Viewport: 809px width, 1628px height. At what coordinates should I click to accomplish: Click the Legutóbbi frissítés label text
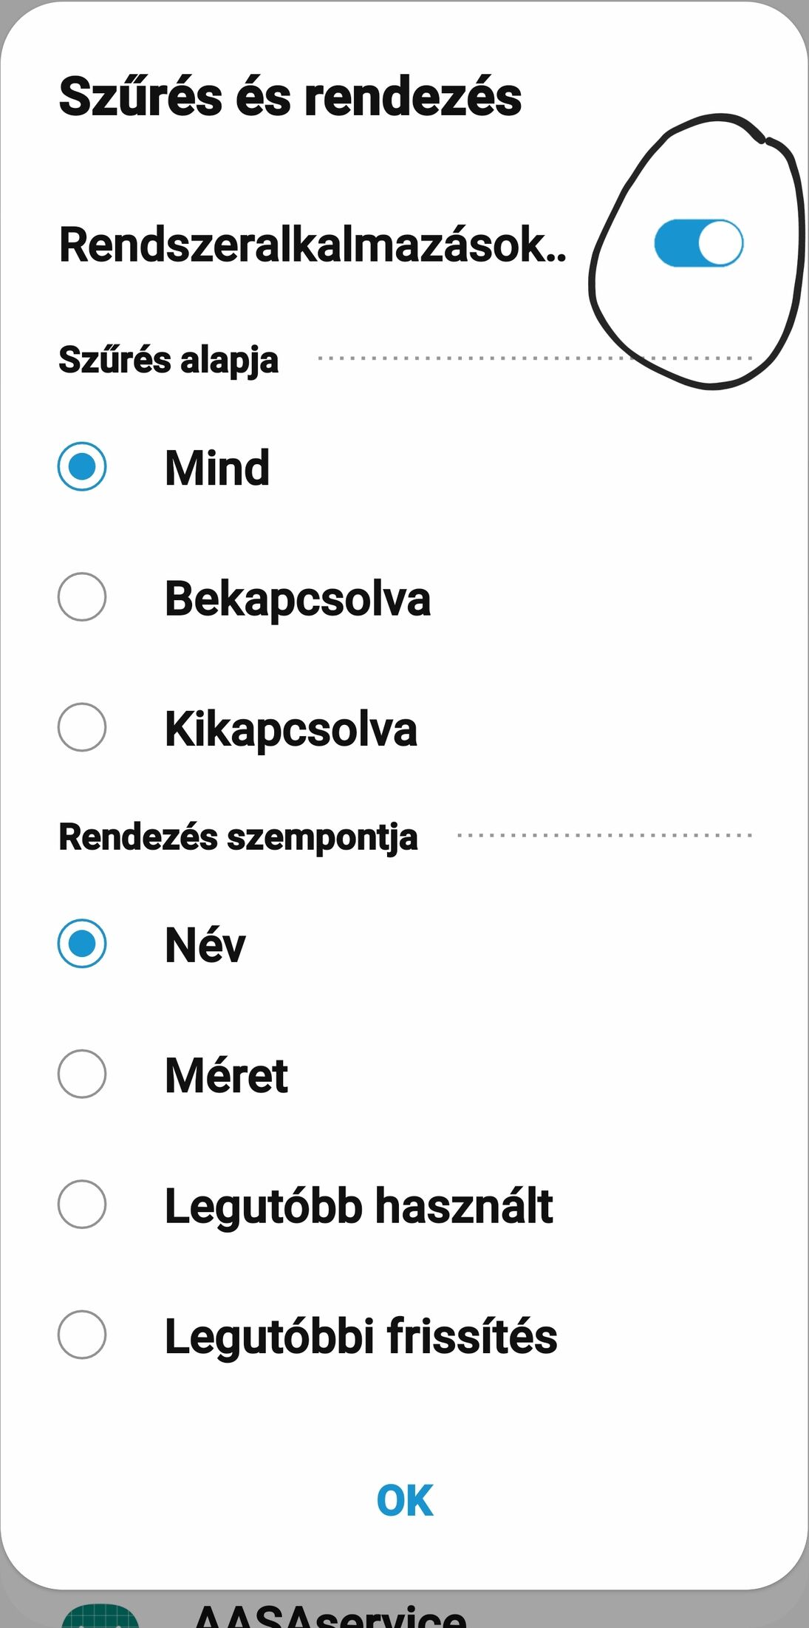(x=361, y=1336)
